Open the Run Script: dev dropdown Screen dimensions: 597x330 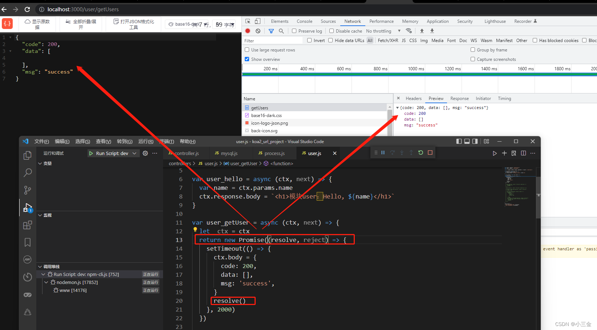click(x=113, y=153)
